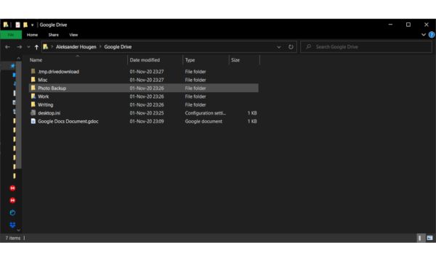This screenshot has height=261, width=436.
Task: Click the modified date of the Misc row
Action: tap(147, 80)
